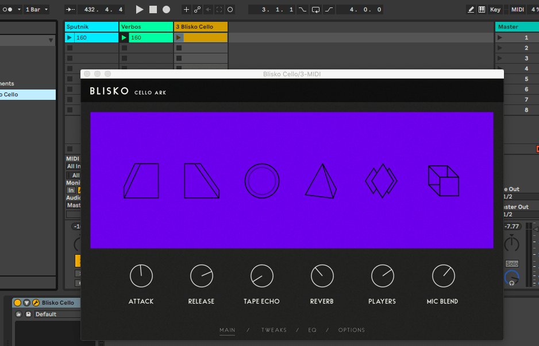Viewport: 539px width, 346px height.
Task: Set monitor to In on MIDI track
Action: click(x=71, y=190)
